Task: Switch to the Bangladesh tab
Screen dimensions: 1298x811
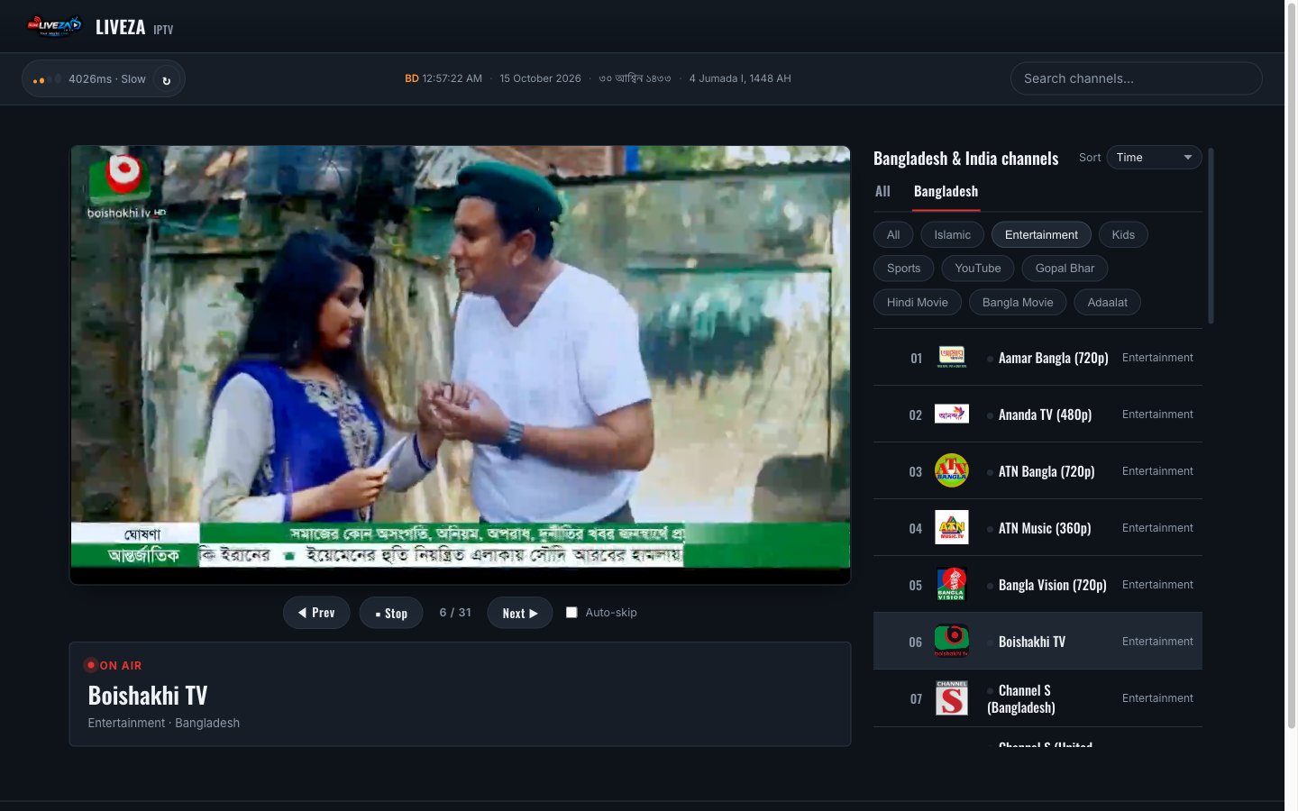Action: coord(946,191)
